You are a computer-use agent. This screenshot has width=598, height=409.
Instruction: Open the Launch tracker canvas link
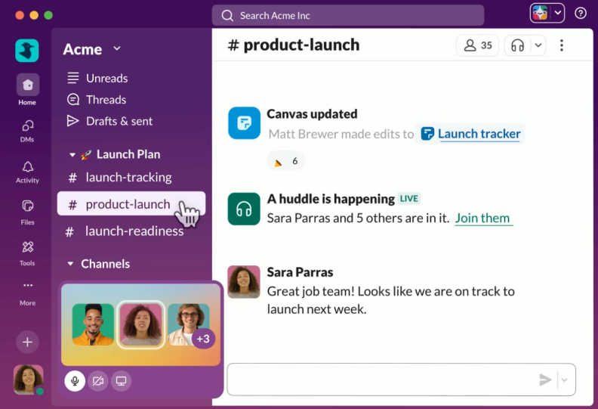(479, 134)
